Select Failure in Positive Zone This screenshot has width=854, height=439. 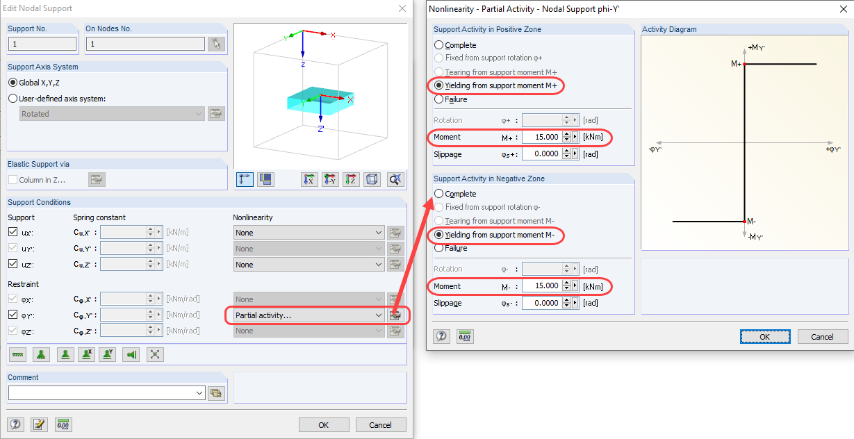(450, 99)
